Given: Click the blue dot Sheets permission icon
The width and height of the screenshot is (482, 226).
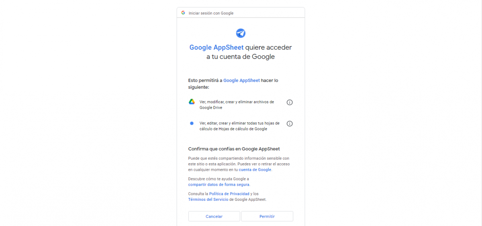Looking at the screenshot, I should 192,123.
